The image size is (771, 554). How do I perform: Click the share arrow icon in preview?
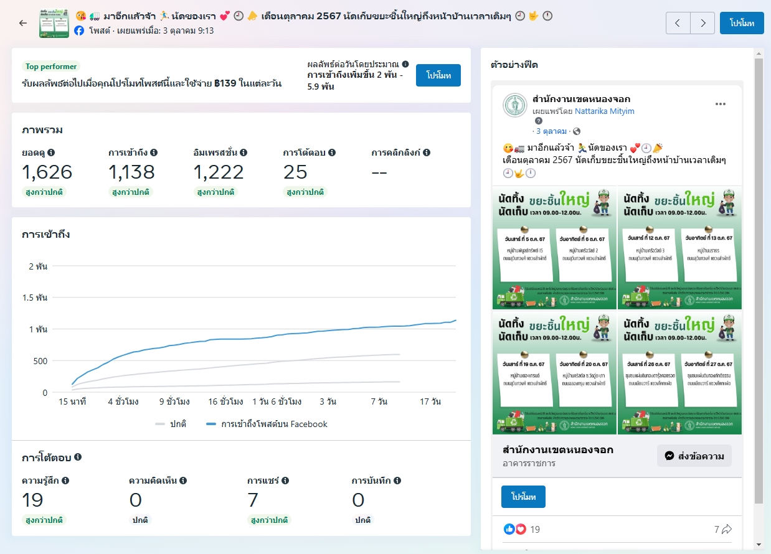(x=727, y=529)
